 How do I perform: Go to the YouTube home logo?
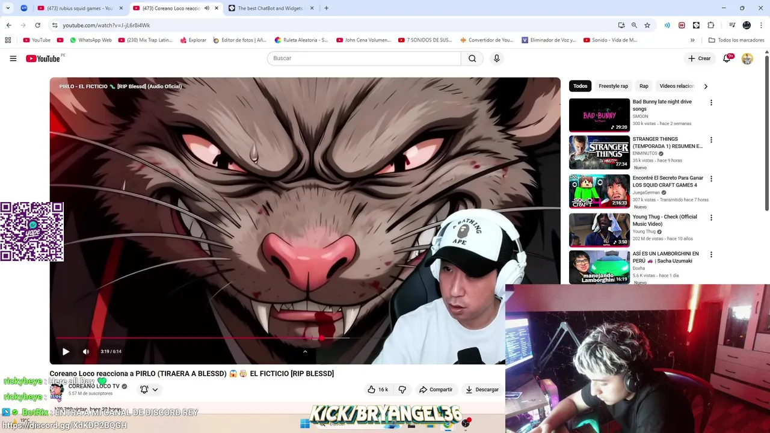(x=43, y=58)
